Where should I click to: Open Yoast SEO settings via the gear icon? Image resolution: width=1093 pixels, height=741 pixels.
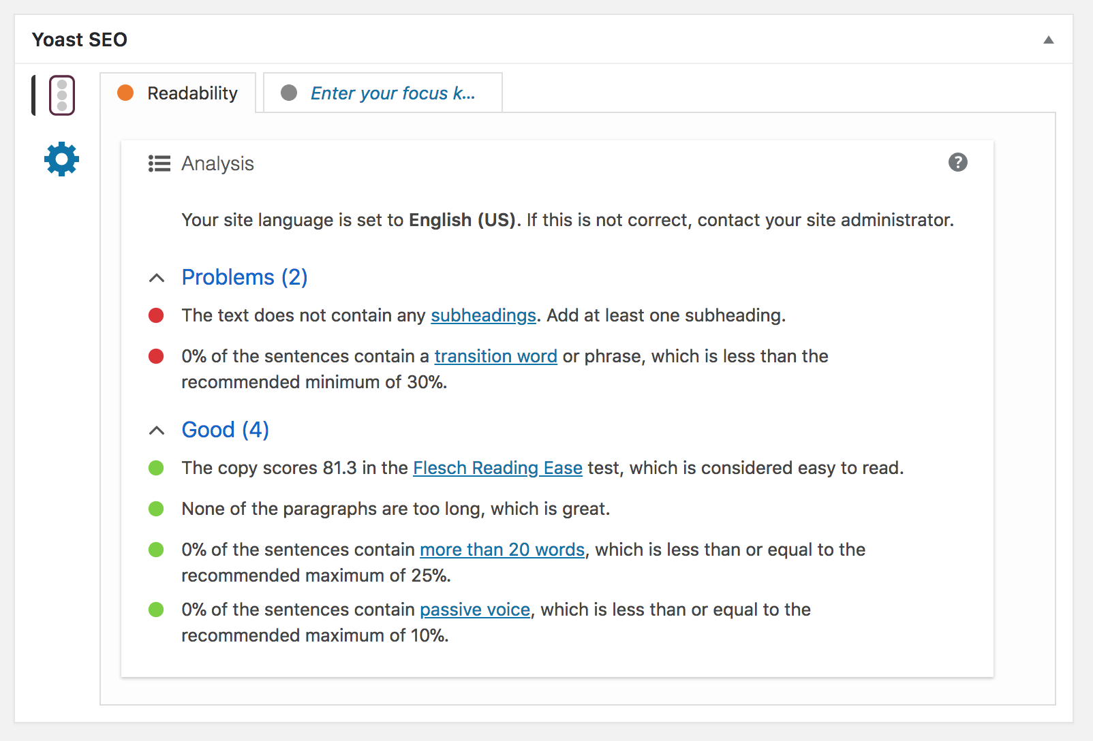61,159
